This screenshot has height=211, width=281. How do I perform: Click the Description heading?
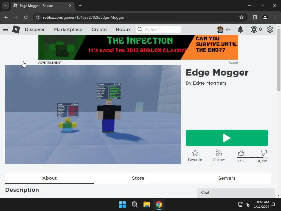pyautogui.click(x=22, y=190)
